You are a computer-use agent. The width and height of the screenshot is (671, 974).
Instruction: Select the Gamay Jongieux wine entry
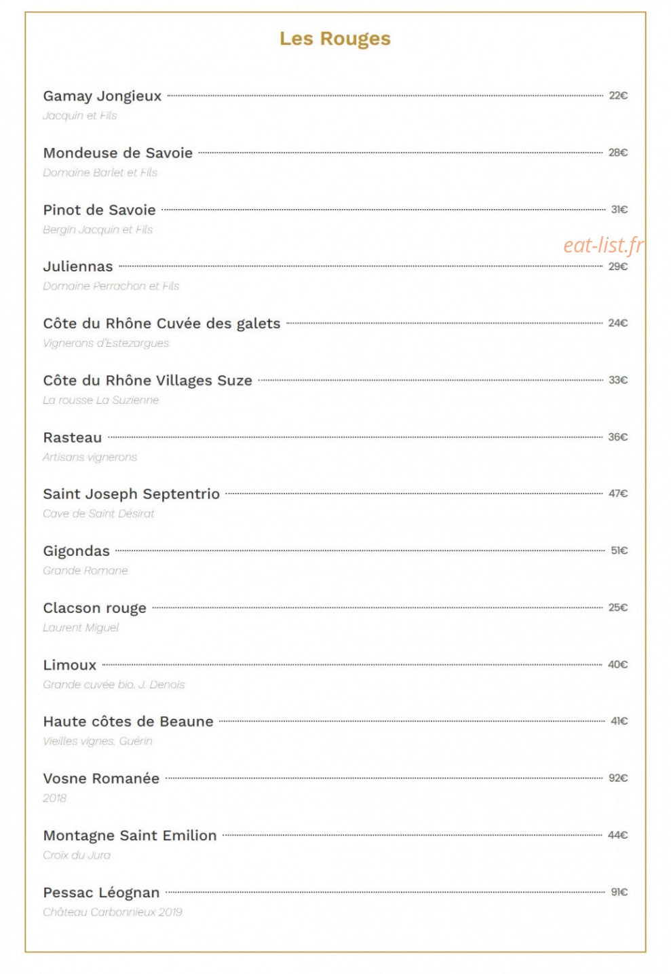pos(102,96)
